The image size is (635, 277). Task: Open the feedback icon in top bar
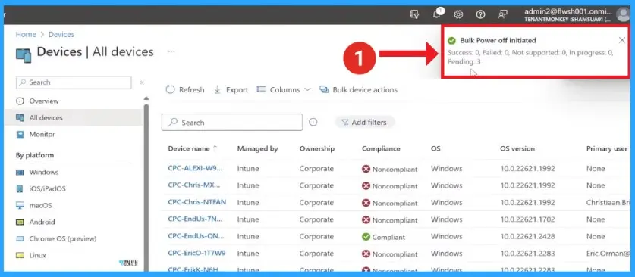pyautogui.click(x=502, y=14)
